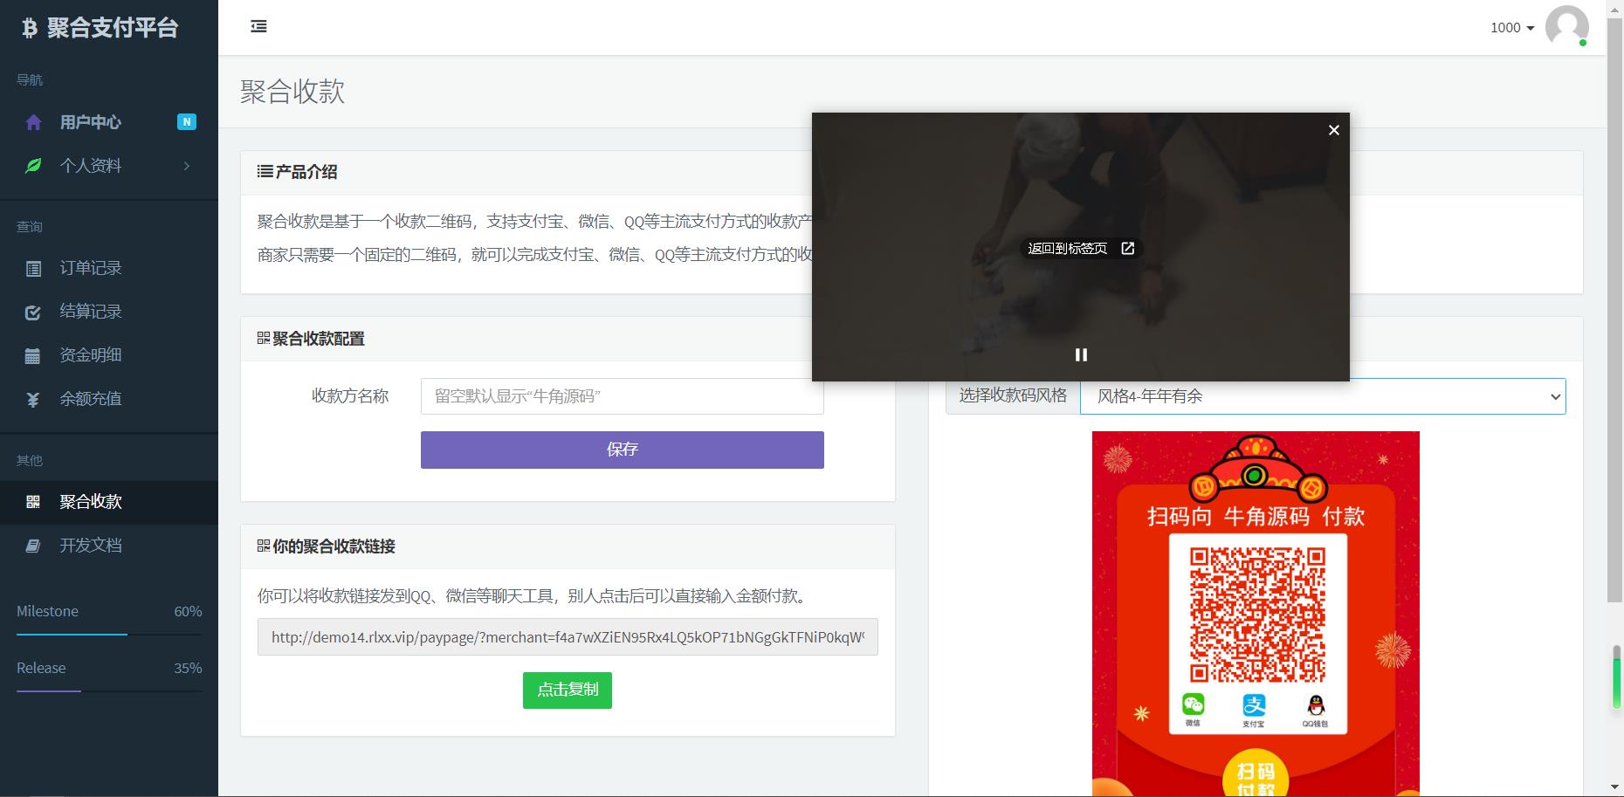
Task: Click the 选择收款码风格 label
Action: tap(1013, 396)
